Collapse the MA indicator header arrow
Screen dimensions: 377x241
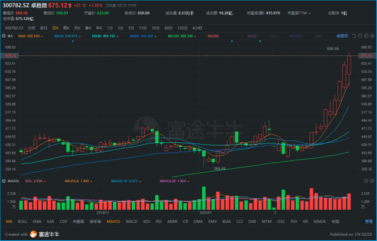tap(4, 36)
